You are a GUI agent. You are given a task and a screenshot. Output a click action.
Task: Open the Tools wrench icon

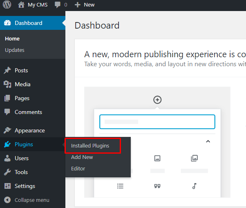coord(7,172)
